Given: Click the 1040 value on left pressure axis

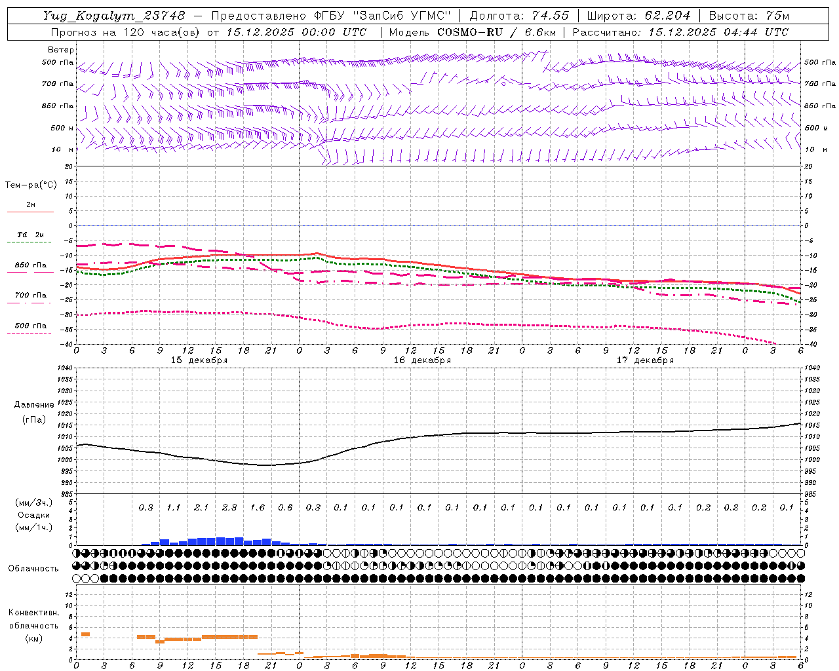Looking at the screenshot, I should pos(66,368).
